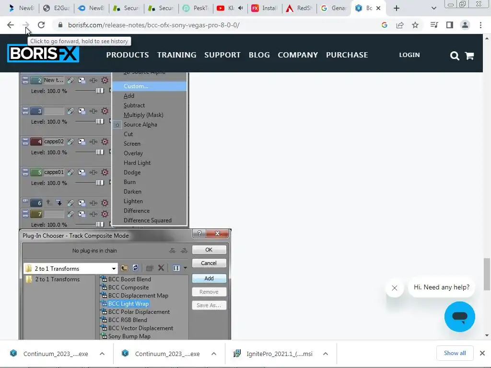Go back to previous page
This screenshot has width=491, height=368.
11,25
